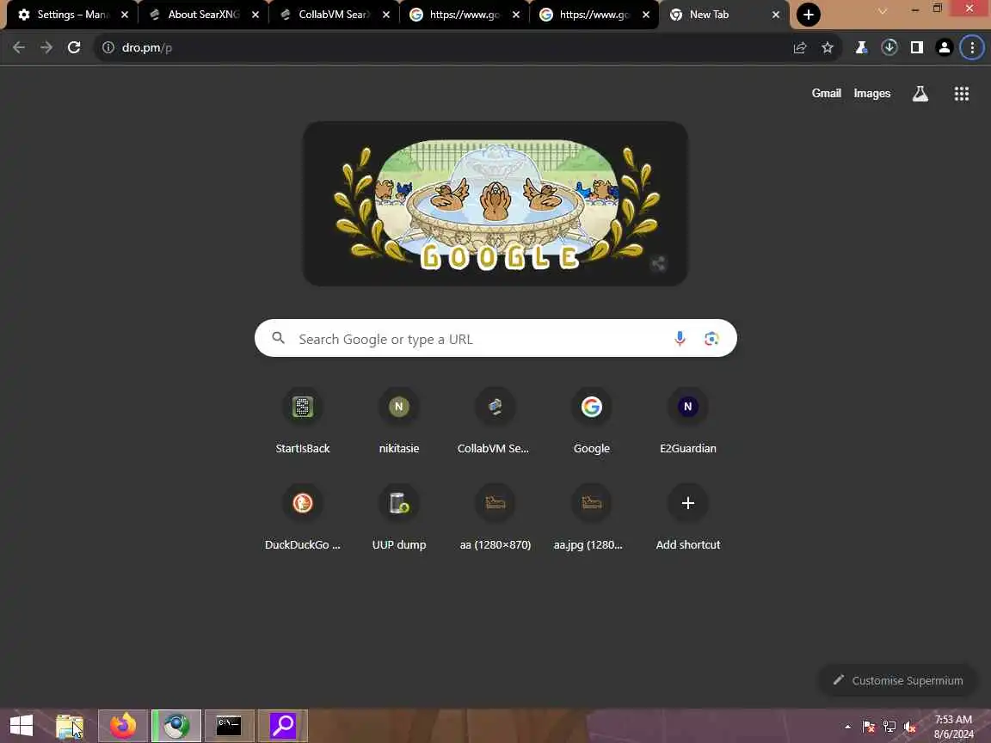Open the Gmail link
Viewport: 991px width, 743px height.
coord(826,93)
